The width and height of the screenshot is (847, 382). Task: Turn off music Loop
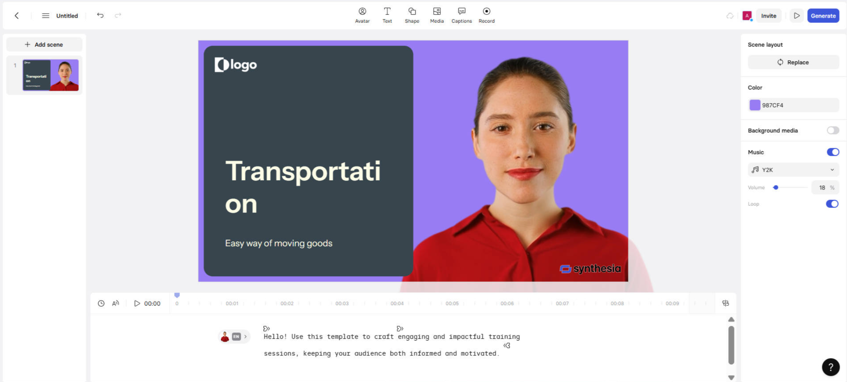tap(833, 204)
